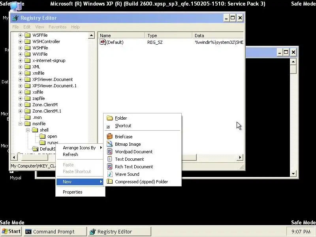Viewport: 316px width, 237px height.
Task: Click tree pane scroll up arrow
Action: (91, 36)
